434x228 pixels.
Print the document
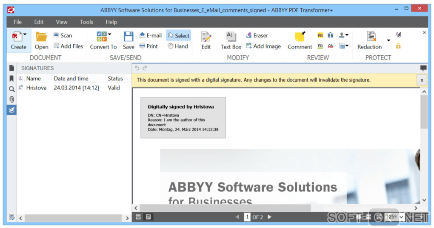click(x=148, y=46)
